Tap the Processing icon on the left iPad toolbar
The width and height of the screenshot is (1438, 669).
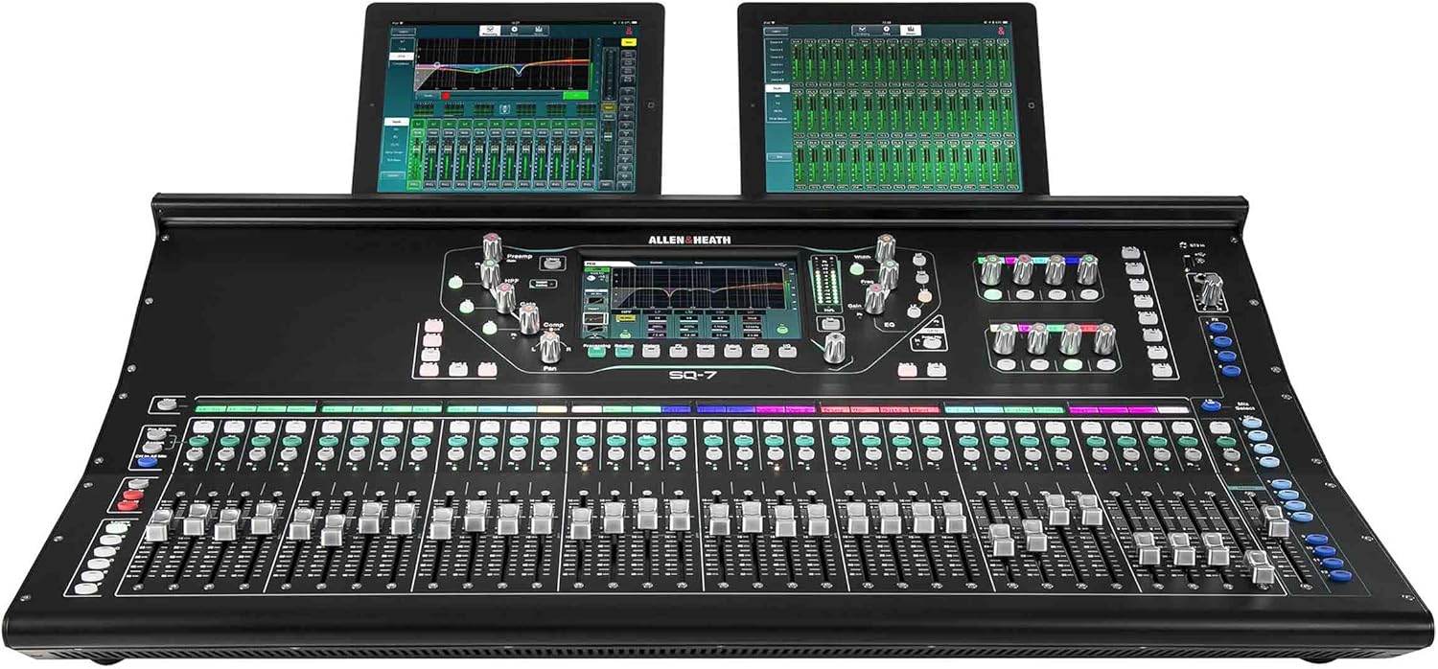point(489,31)
